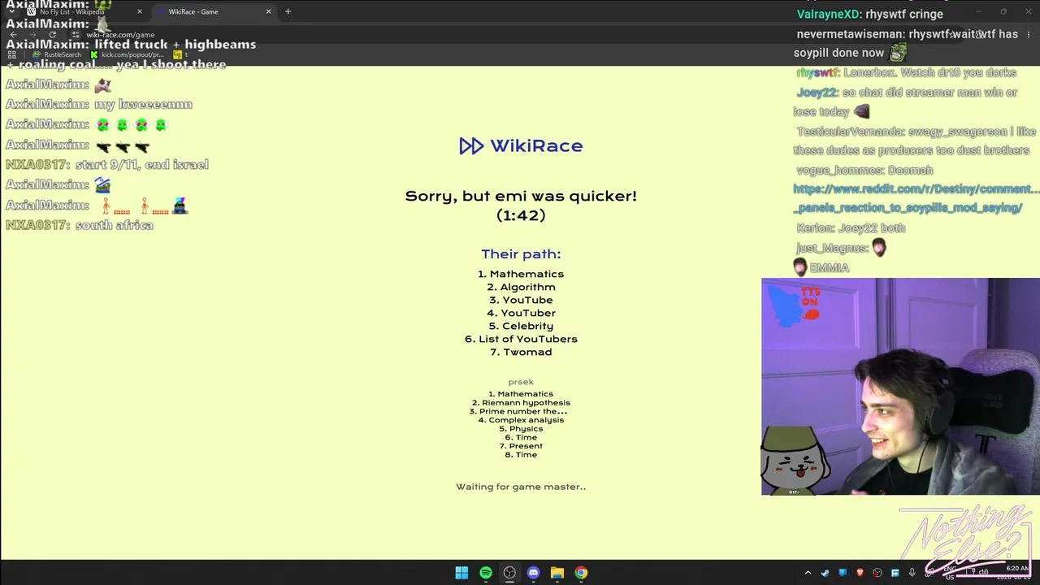Click '3. YouTube' in the path list
1040x585 pixels.
click(x=521, y=300)
